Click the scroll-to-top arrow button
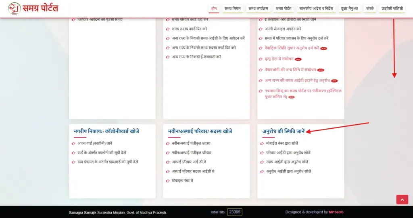 click(402, 199)
